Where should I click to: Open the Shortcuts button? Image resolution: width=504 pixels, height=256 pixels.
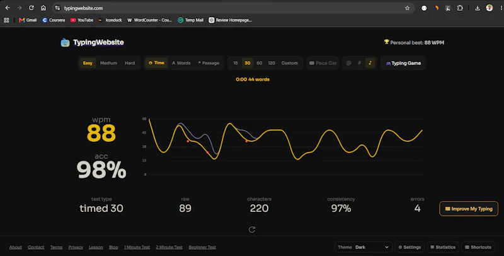478,247
